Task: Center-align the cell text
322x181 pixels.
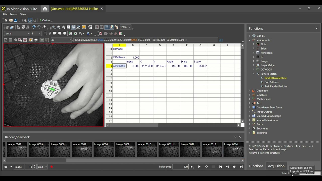Action: pos(60,33)
